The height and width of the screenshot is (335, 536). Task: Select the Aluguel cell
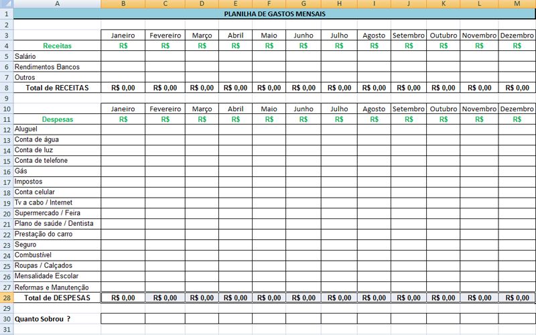(x=57, y=129)
